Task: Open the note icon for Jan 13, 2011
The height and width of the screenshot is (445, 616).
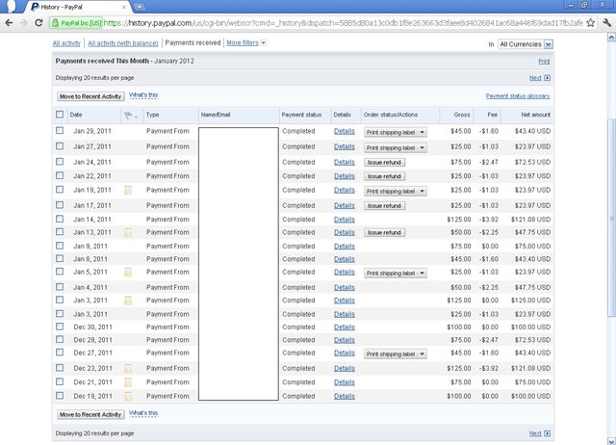Action: click(128, 233)
